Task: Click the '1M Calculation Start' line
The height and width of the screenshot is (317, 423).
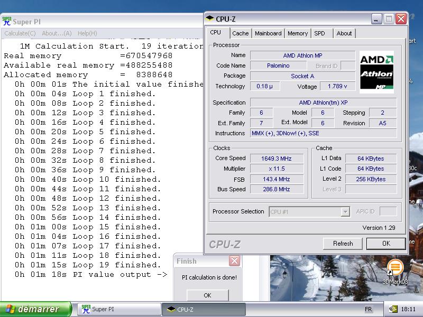Action: (112, 46)
